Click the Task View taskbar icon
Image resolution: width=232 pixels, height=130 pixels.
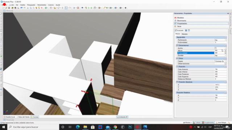70,127
